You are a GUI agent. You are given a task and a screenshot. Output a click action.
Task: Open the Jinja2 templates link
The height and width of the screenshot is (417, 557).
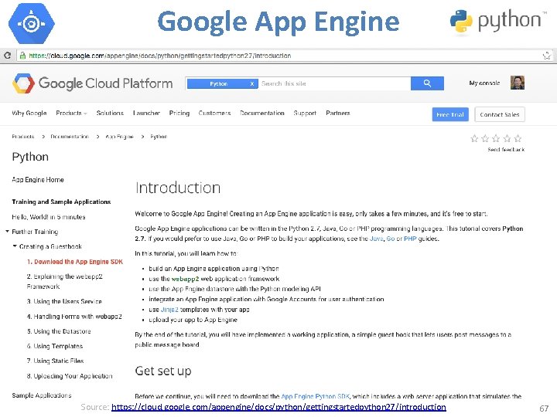pyautogui.click(x=169, y=310)
